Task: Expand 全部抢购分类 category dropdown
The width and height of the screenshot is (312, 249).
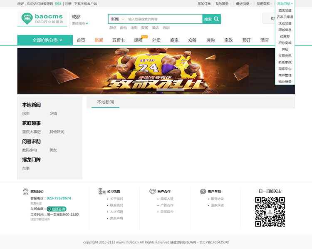Action: click(45, 40)
